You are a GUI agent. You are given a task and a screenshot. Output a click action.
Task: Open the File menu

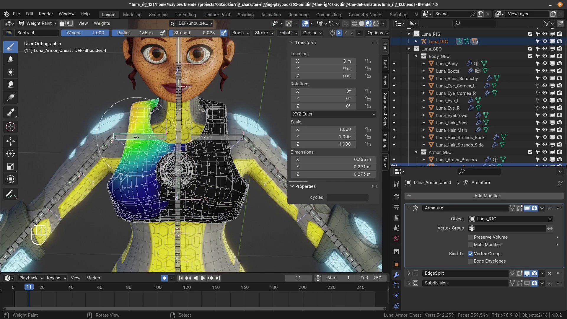pos(16,14)
